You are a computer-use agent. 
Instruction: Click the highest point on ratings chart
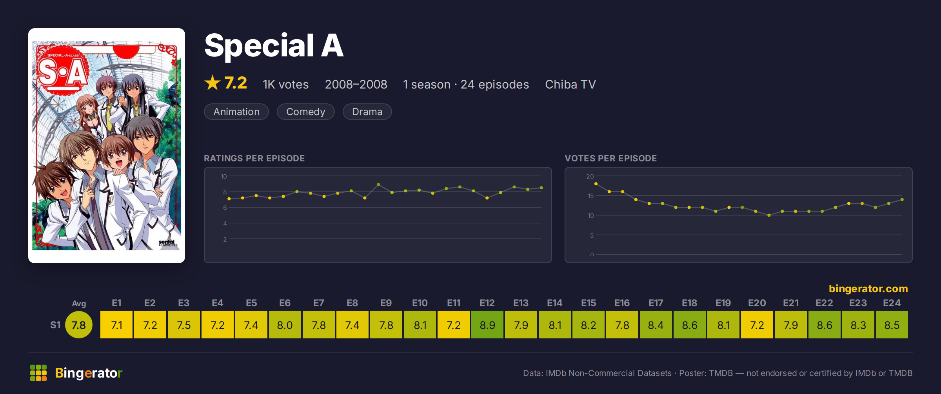pyautogui.click(x=378, y=184)
